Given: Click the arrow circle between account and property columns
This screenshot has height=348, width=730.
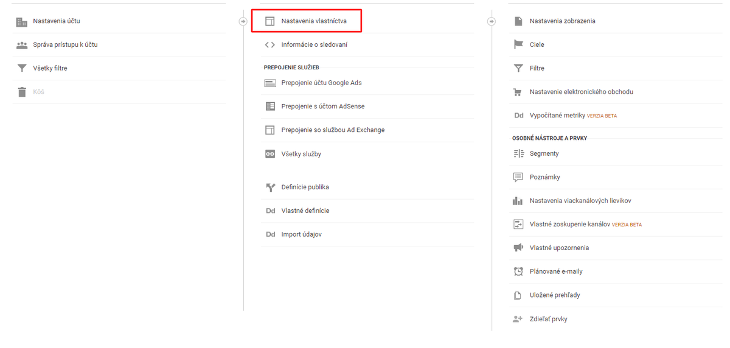Looking at the screenshot, I should [x=243, y=21].
